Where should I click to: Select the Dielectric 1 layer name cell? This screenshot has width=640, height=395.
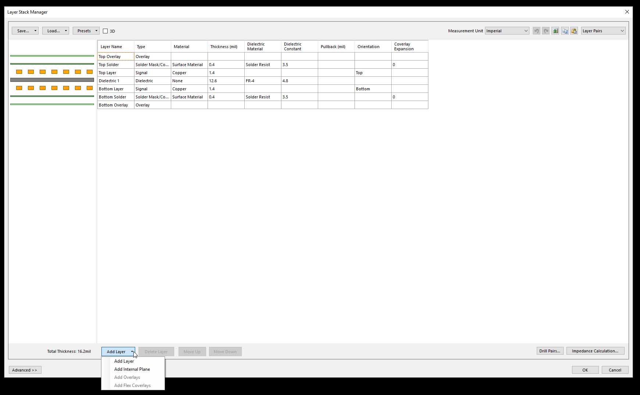(x=115, y=81)
